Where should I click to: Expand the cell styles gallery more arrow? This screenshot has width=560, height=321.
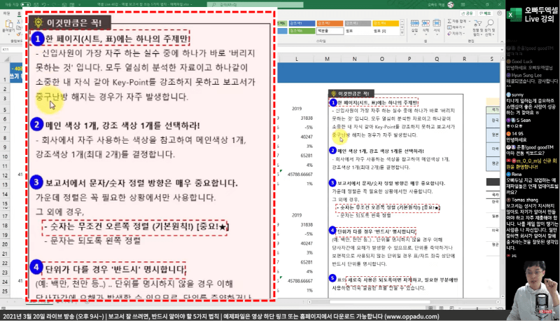(x=402, y=32)
